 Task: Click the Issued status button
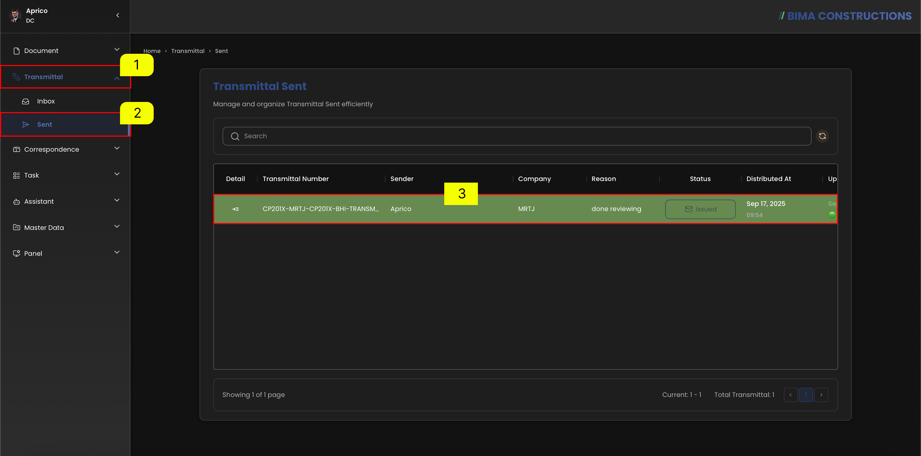[x=700, y=209]
